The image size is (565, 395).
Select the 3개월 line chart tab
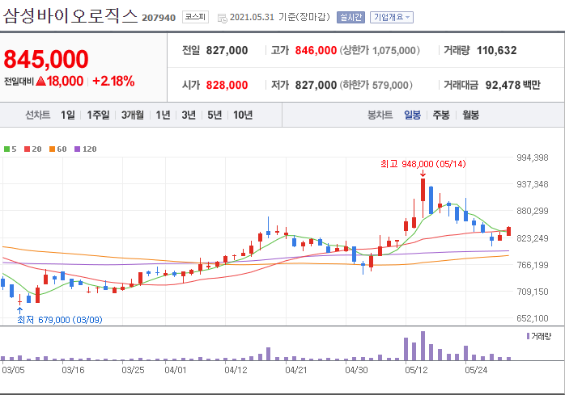(132, 116)
